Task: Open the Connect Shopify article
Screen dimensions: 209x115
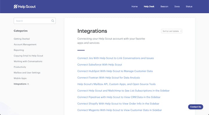Action: click(118, 104)
